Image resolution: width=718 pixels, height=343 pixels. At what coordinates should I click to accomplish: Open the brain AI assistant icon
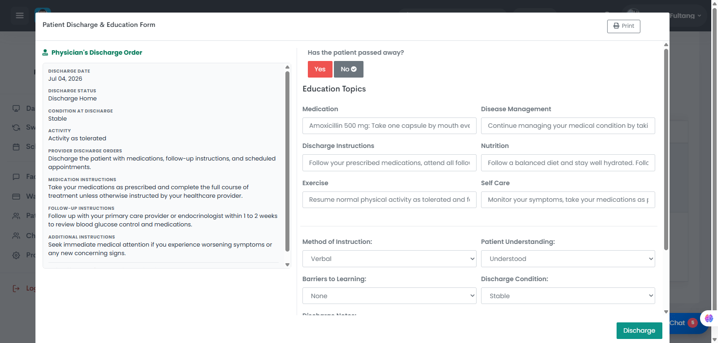pos(709,318)
